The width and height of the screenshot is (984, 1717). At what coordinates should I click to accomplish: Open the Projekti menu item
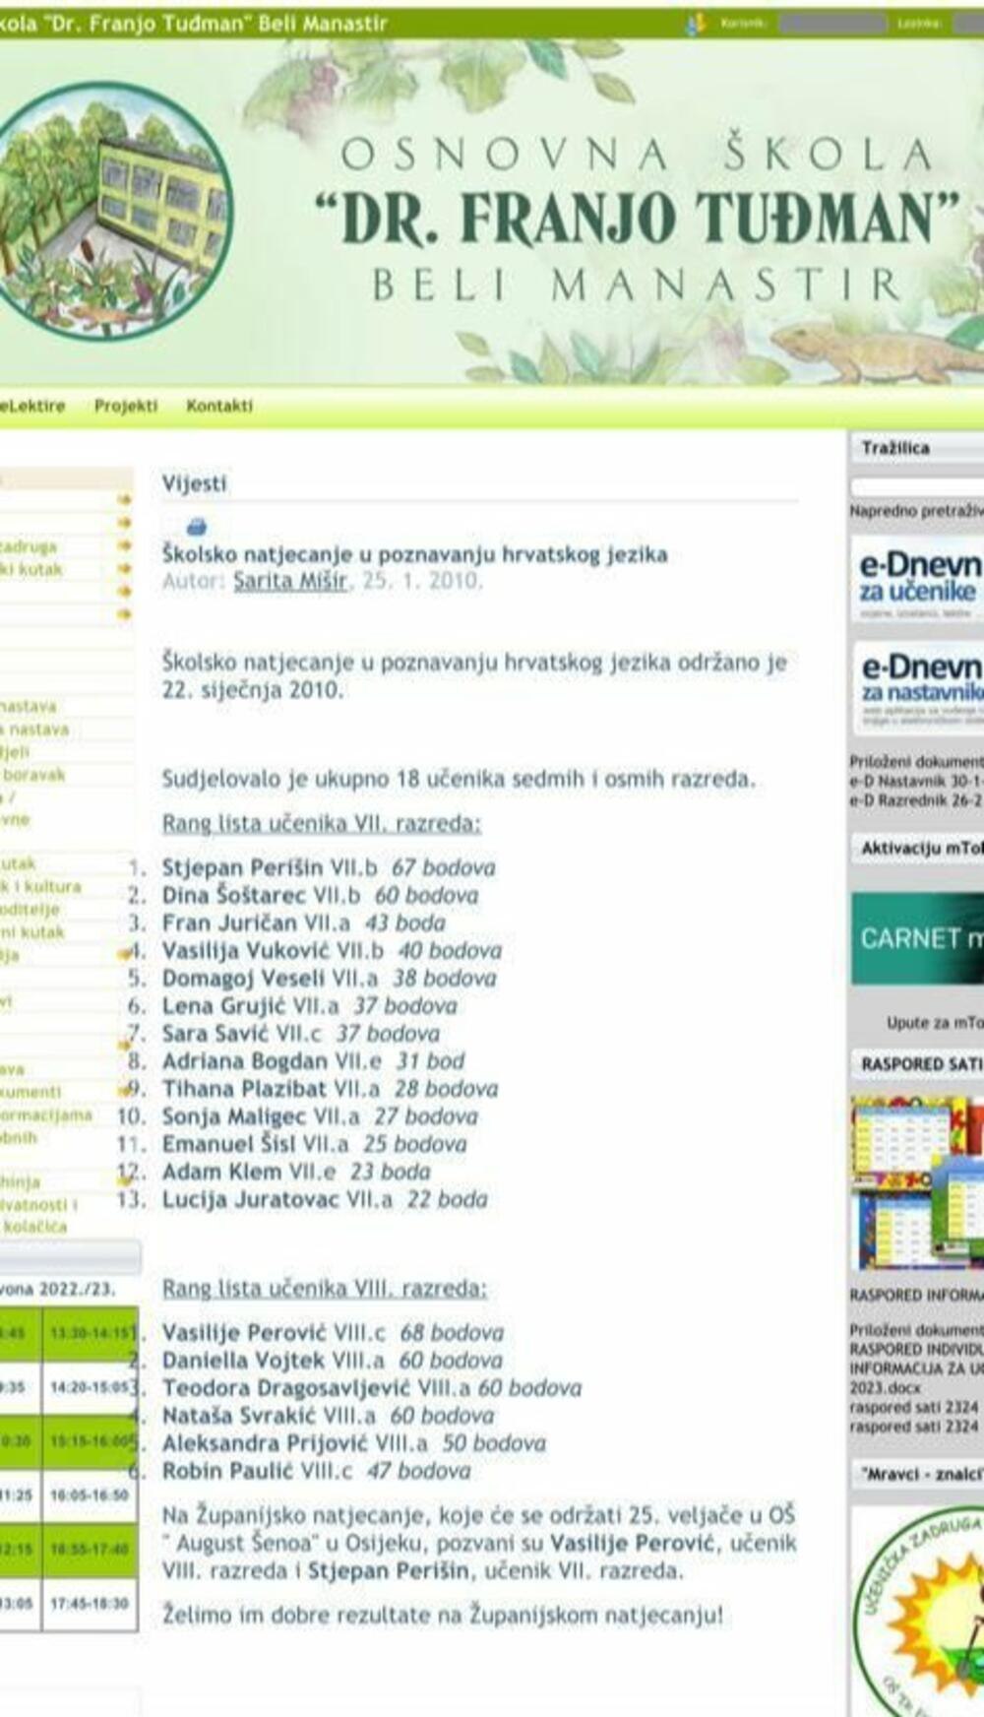pos(126,406)
